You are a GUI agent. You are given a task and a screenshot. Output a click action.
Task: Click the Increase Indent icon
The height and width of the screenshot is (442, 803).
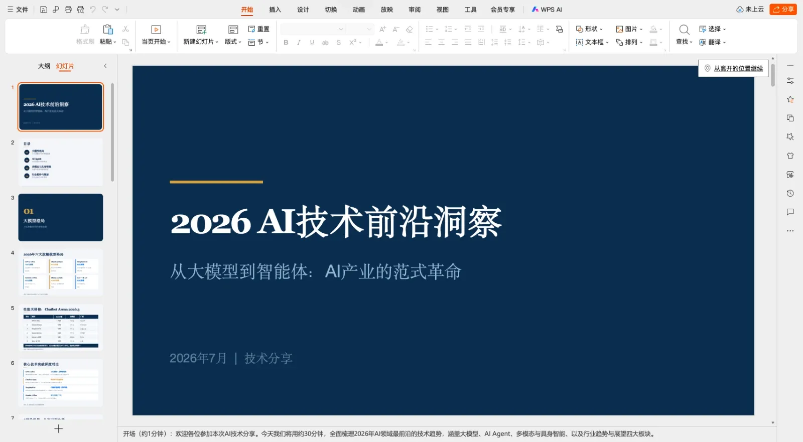point(481,29)
